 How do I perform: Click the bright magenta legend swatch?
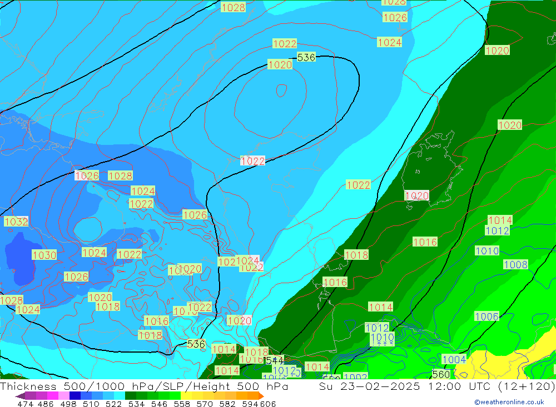click(53, 396)
